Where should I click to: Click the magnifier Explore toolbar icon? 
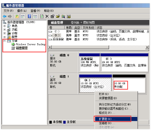(x=63, y=17)
